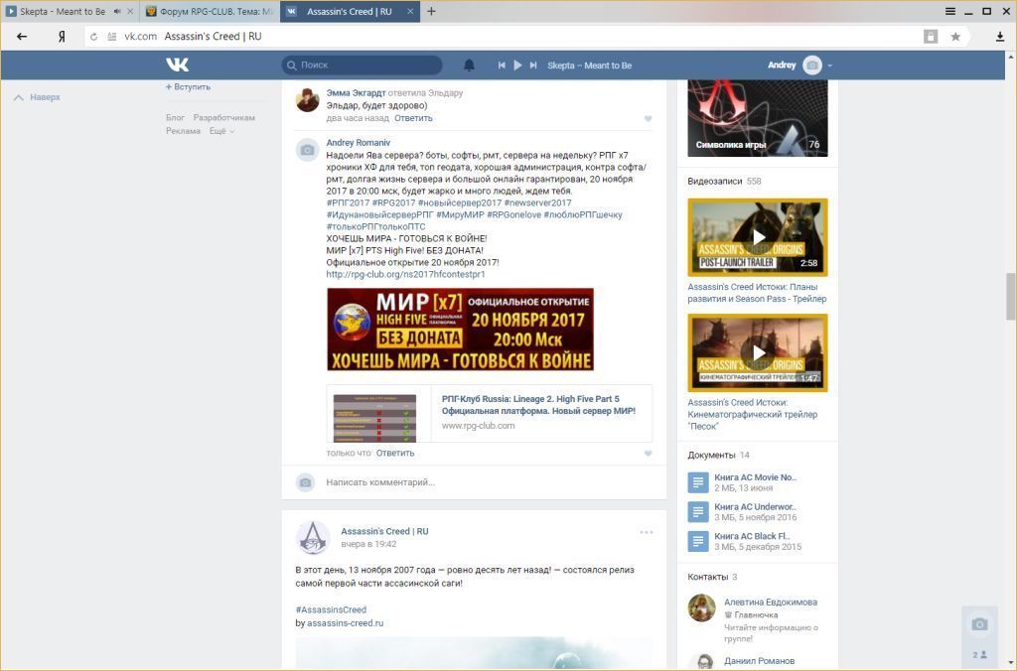Click hashtag #РПГ2017
1017x671 pixels.
(x=348, y=202)
